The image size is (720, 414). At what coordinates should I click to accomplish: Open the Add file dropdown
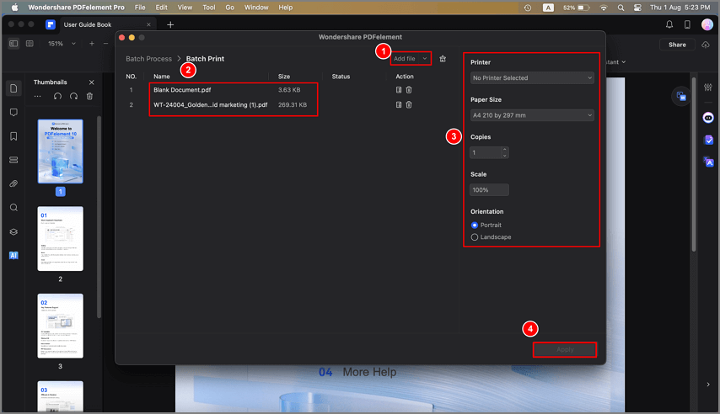410,59
